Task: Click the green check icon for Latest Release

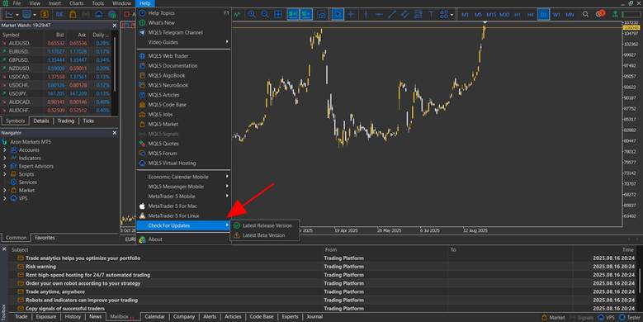Action: [x=237, y=225]
